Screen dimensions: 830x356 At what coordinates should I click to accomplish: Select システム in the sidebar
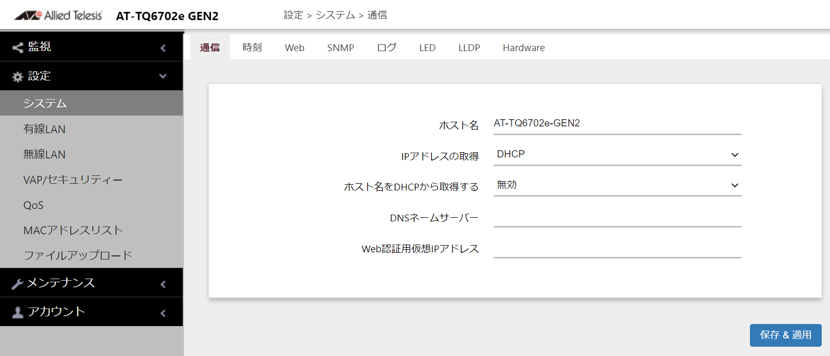[91, 103]
